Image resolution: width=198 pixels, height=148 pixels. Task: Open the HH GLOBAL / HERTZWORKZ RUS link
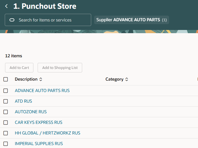[47, 133]
